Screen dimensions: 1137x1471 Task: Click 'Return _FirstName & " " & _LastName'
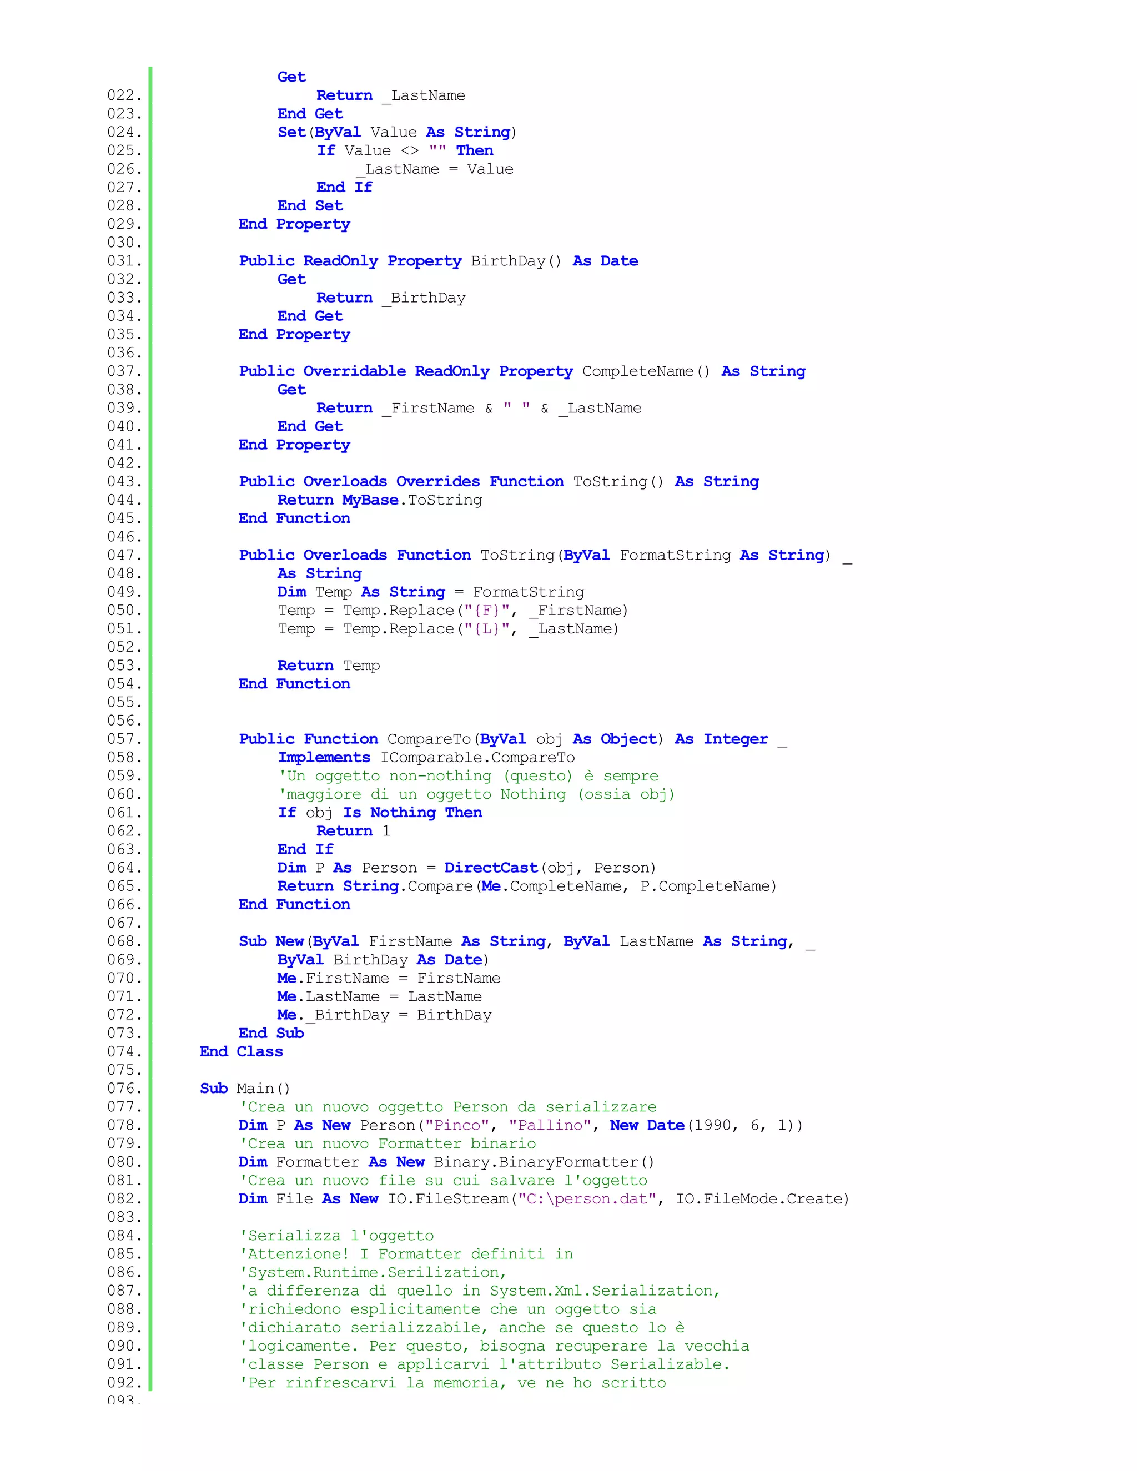479,408
